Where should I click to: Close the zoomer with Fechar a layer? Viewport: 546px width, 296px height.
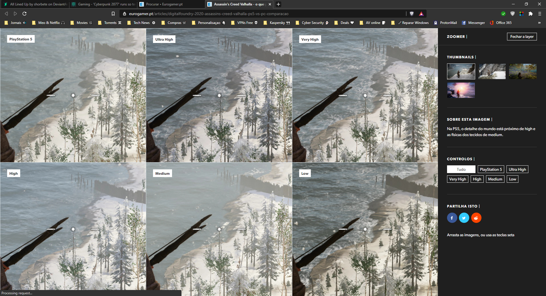pos(522,36)
